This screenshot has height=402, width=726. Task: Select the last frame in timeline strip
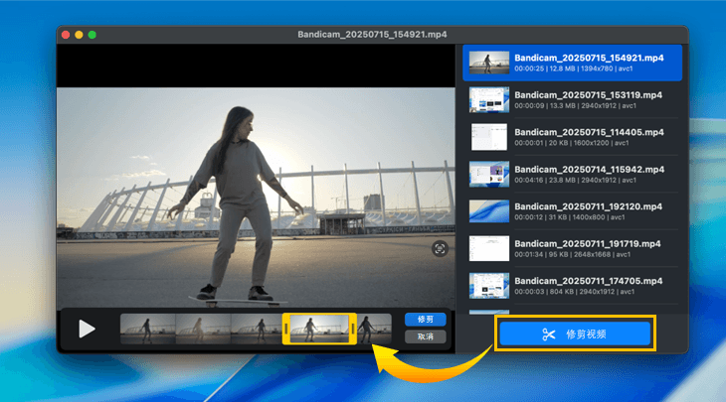pyautogui.click(x=374, y=329)
